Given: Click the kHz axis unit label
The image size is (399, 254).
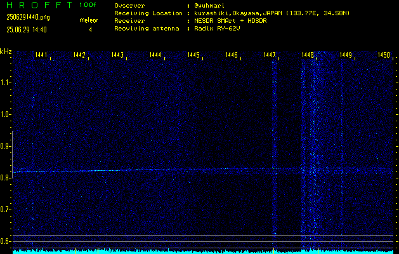Looking at the screenshot, I should [6, 51].
